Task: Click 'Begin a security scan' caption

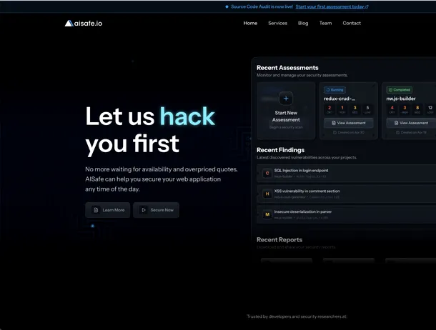Action: coord(286,127)
